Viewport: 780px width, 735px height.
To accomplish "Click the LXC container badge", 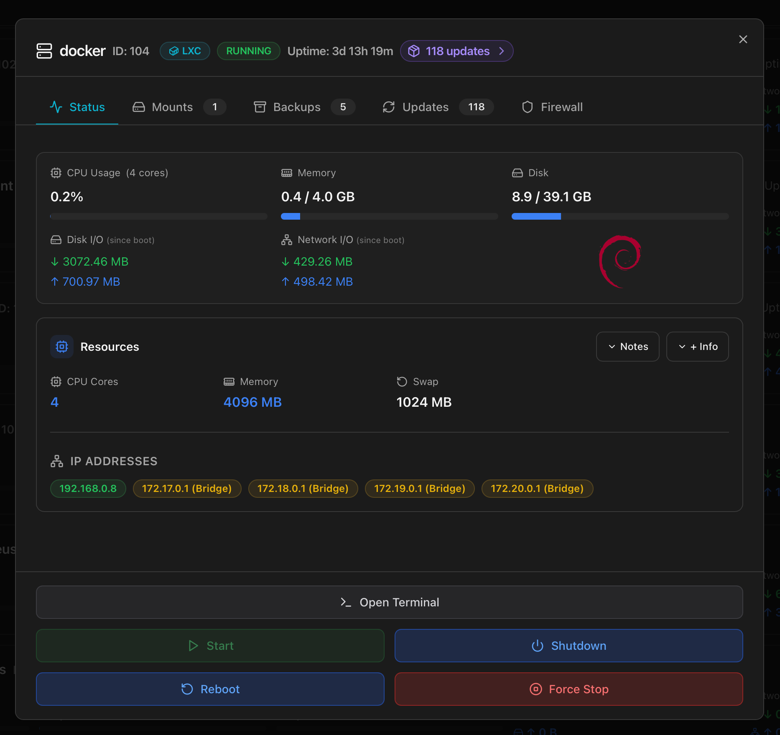I will [x=185, y=51].
